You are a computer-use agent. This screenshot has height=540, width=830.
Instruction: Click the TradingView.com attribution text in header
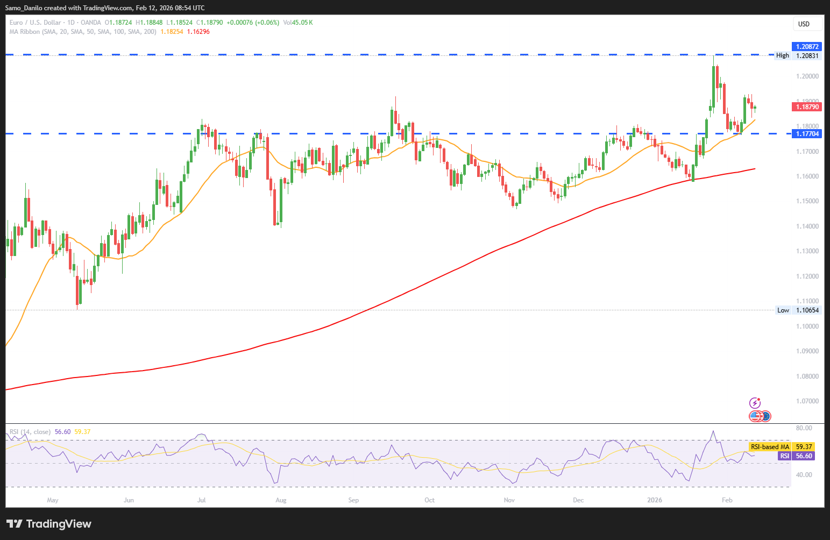(x=107, y=8)
